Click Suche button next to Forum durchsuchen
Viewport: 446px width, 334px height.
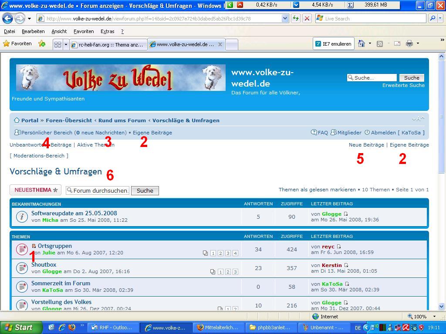point(145,190)
